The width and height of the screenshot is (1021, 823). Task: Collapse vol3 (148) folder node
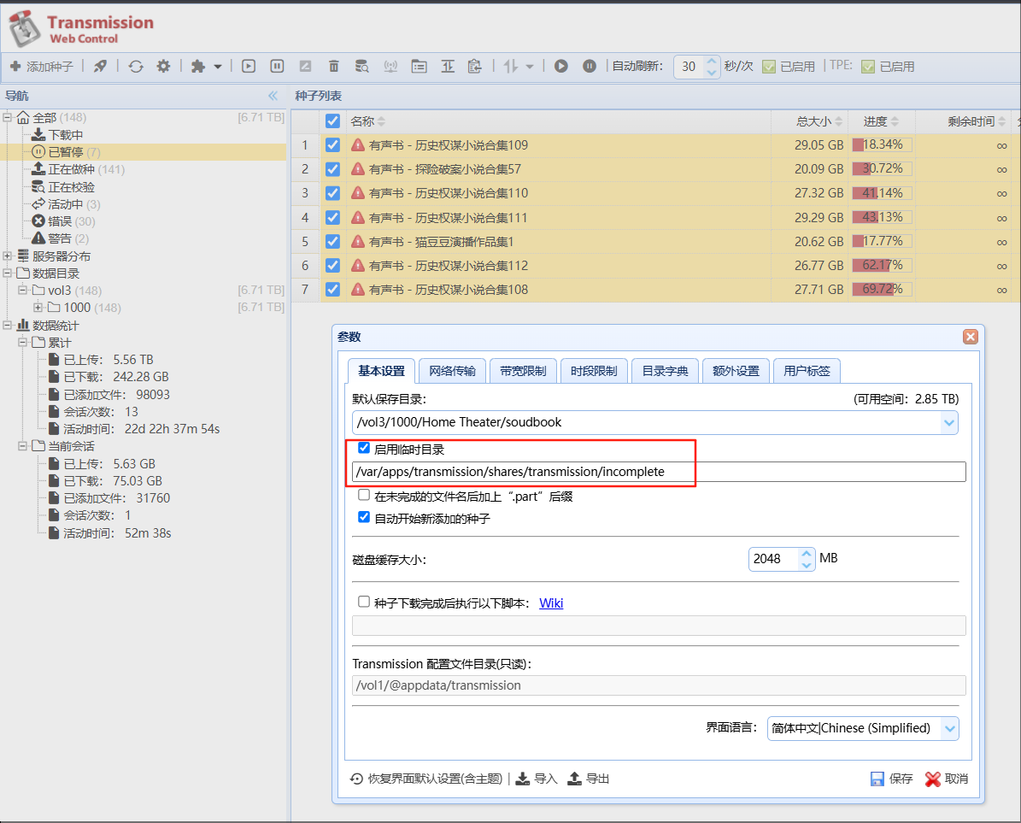pos(23,290)
